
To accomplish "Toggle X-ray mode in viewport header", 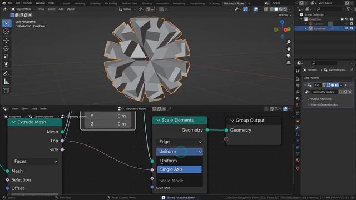I will 266,9.
